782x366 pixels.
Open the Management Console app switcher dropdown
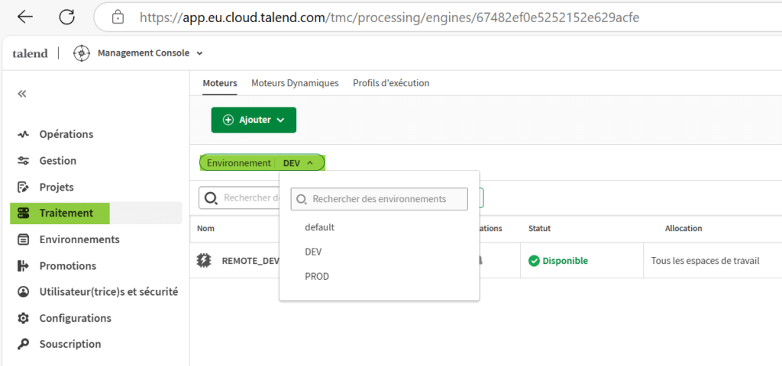pyautogui.click(x=150, y=53)
